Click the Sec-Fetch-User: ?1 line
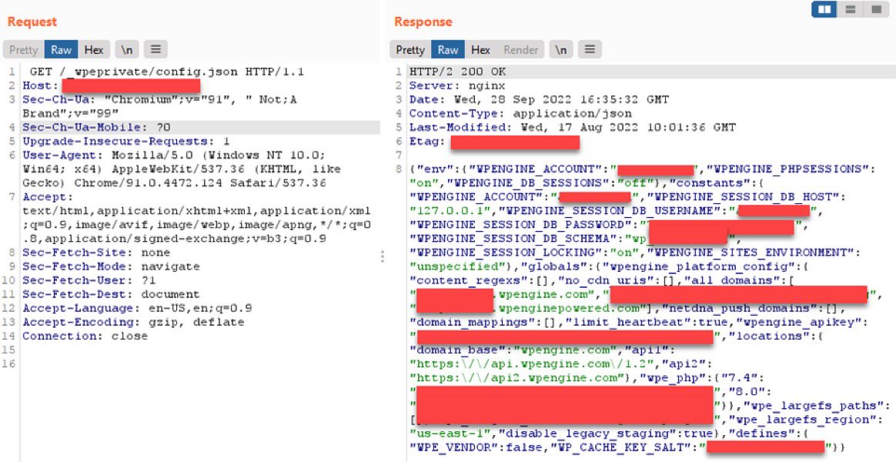 pos(89,280)
